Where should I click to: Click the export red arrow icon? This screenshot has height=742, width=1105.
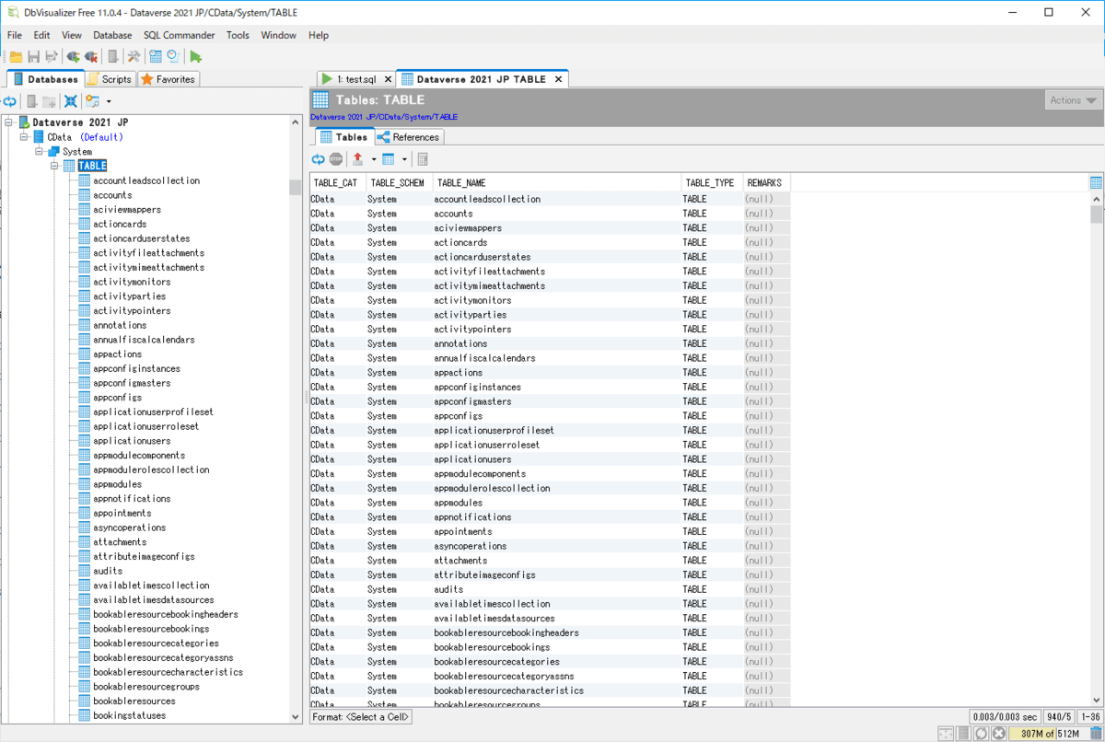click(x=358, y=159)
